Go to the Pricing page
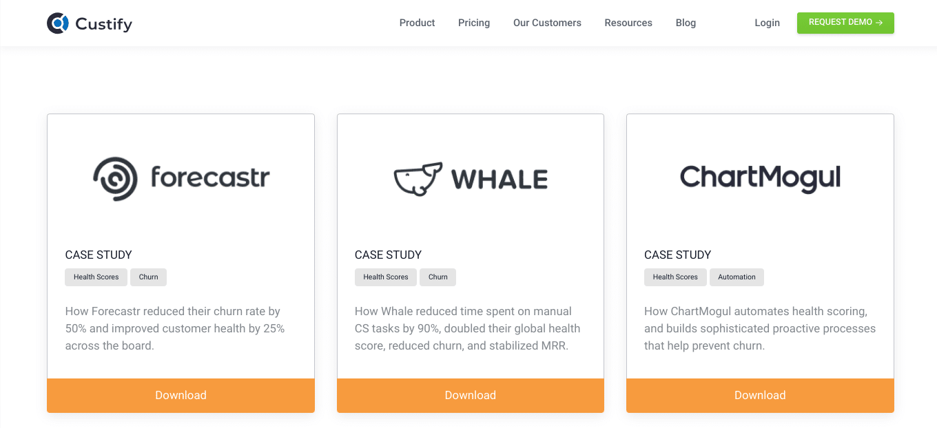 474,23
